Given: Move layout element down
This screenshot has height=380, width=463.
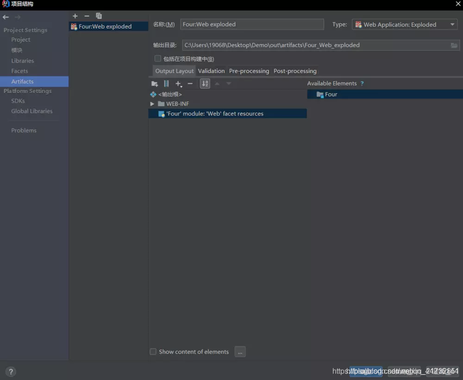Looking at the screenshot, I should pyautogui.click(x=229, y=84).
